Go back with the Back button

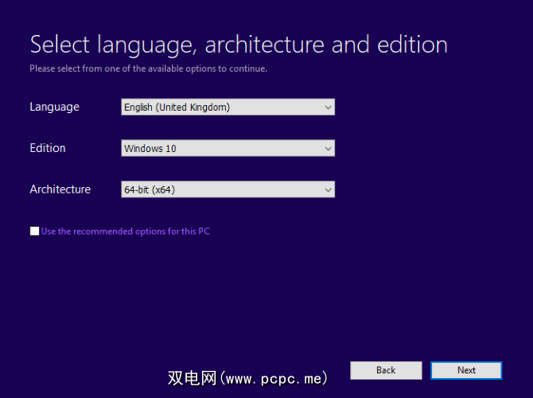click(386, 370)
